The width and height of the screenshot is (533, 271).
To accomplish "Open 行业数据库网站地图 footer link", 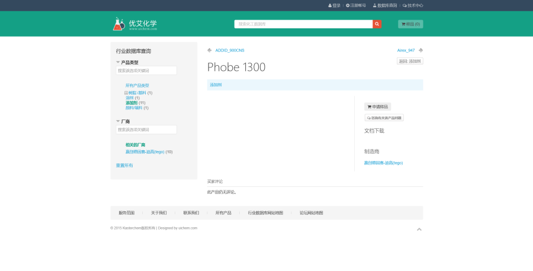I will [265, 213].
